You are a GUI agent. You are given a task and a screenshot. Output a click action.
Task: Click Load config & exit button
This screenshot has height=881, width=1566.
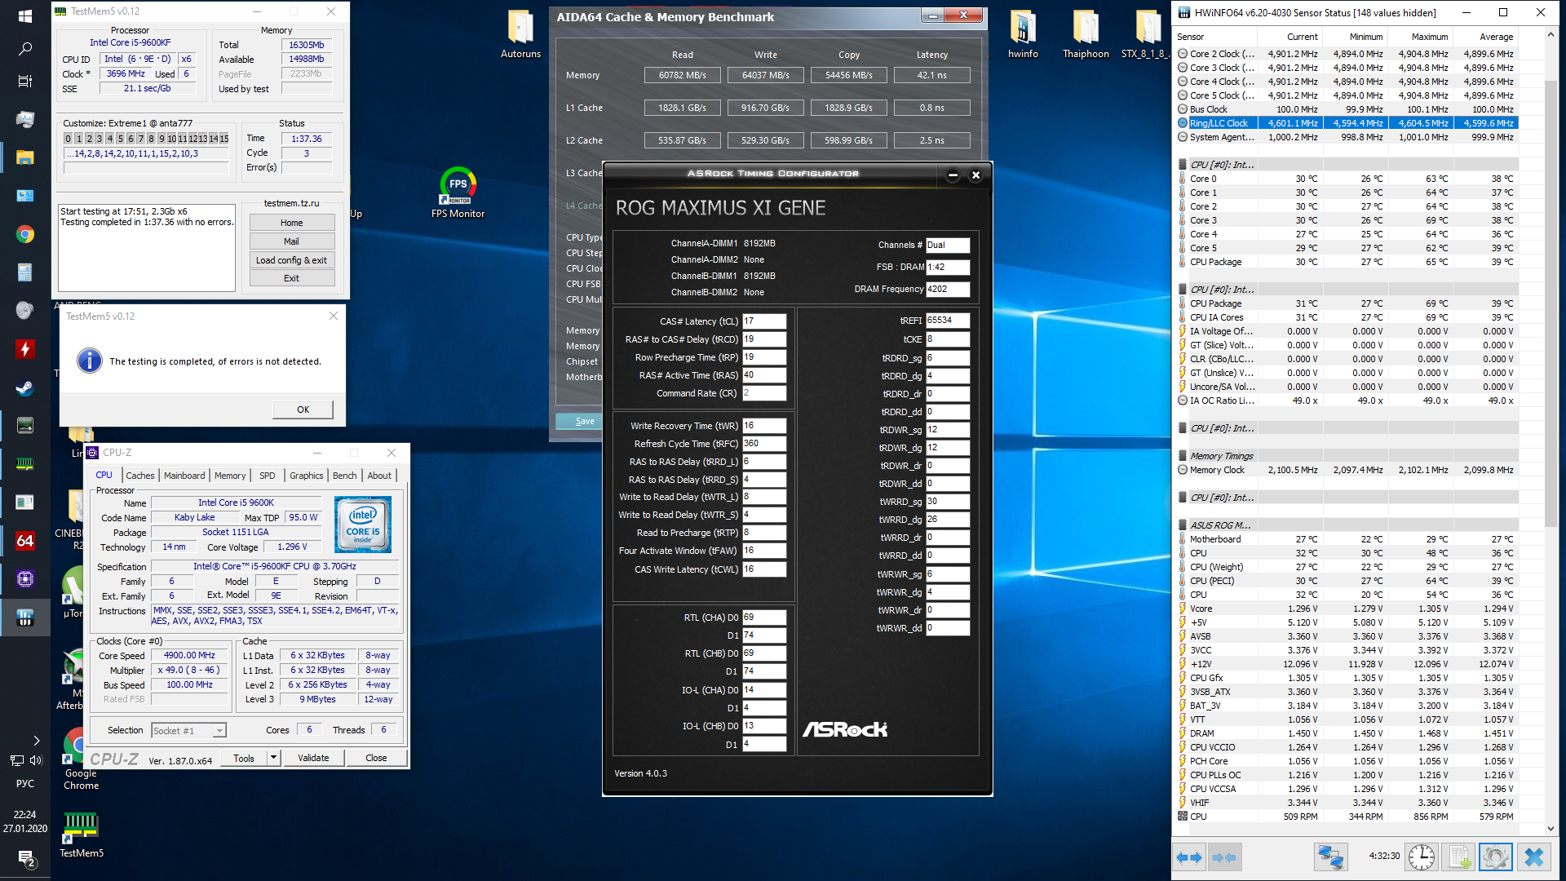(291, 260)
